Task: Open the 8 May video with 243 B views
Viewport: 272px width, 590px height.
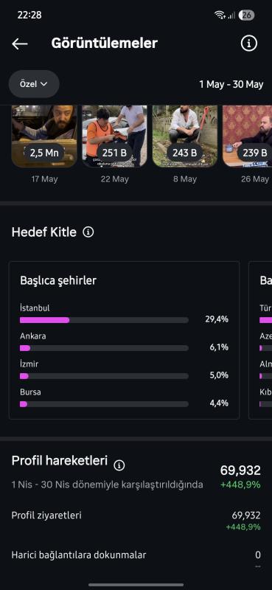Action: click(185, 136)
